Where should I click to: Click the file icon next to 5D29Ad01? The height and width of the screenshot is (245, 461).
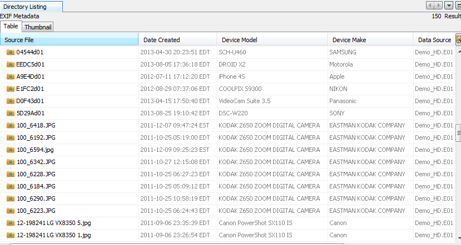[x=10, y=113]
